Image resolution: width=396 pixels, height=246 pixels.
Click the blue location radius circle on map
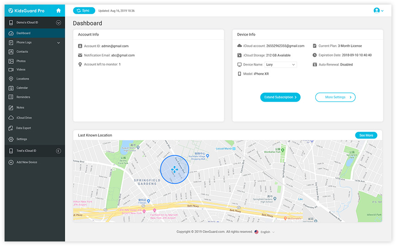pos(175,169)
